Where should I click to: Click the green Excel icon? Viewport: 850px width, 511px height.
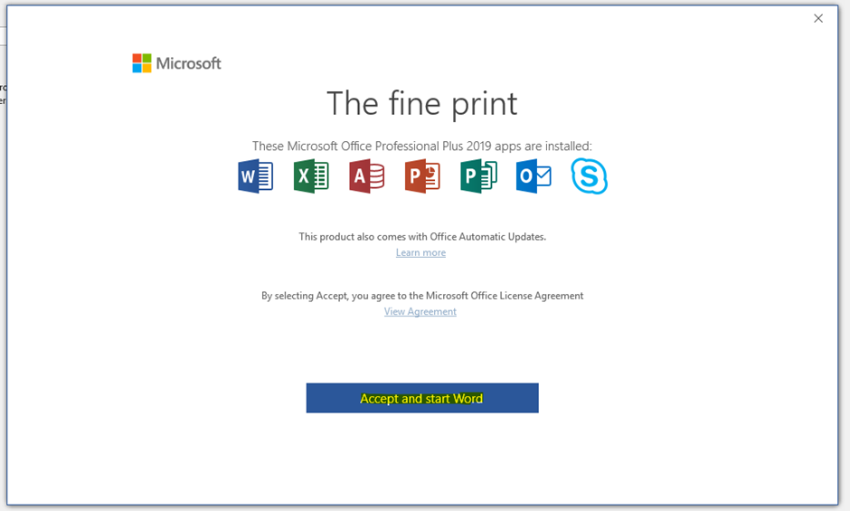pyautogui.click(x=311, y=175)
